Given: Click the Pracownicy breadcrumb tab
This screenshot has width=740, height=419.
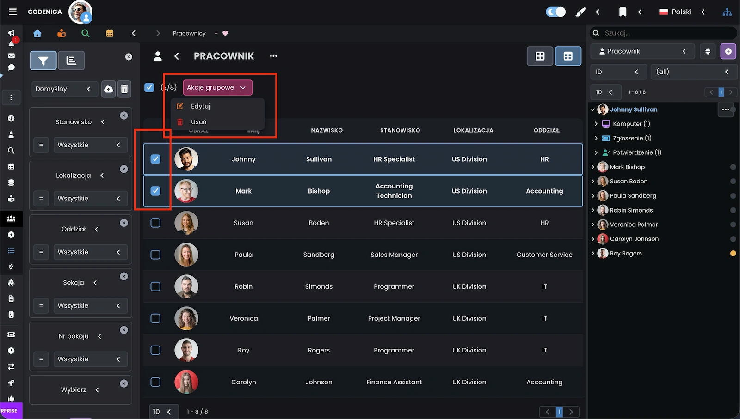Looking at the screenshot, I should [189, 33].
